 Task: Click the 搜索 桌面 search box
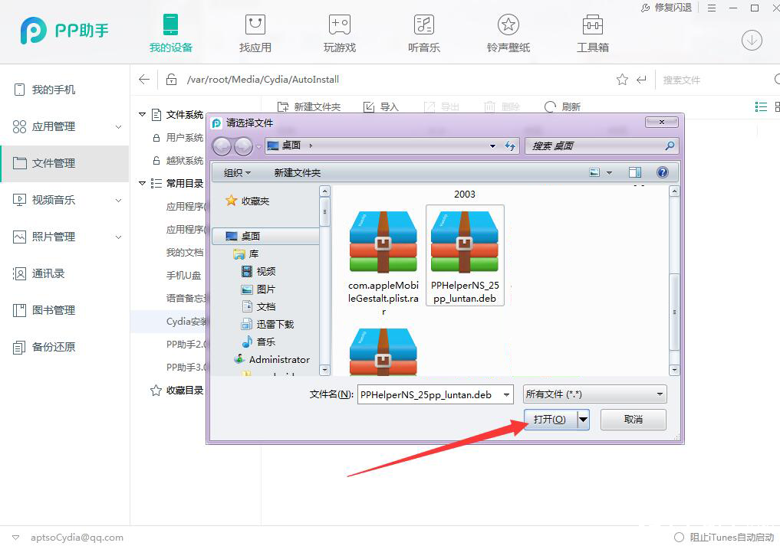(601, 146)
